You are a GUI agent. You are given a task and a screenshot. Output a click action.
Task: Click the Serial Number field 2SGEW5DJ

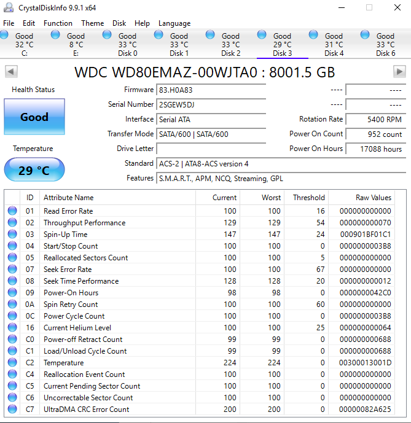point(211,104)
